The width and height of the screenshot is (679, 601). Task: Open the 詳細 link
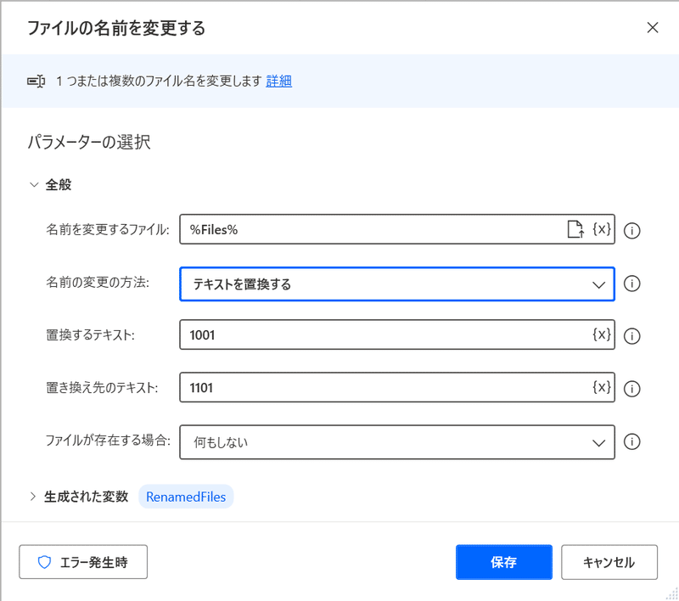tap(279, 81)
